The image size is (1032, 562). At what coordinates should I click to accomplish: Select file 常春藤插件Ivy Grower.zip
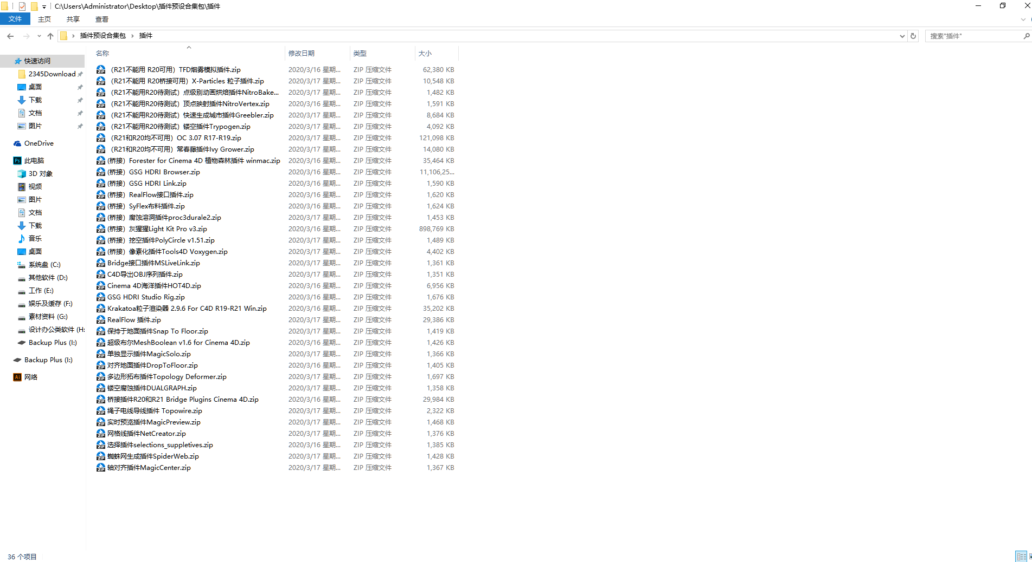(182, 149)
